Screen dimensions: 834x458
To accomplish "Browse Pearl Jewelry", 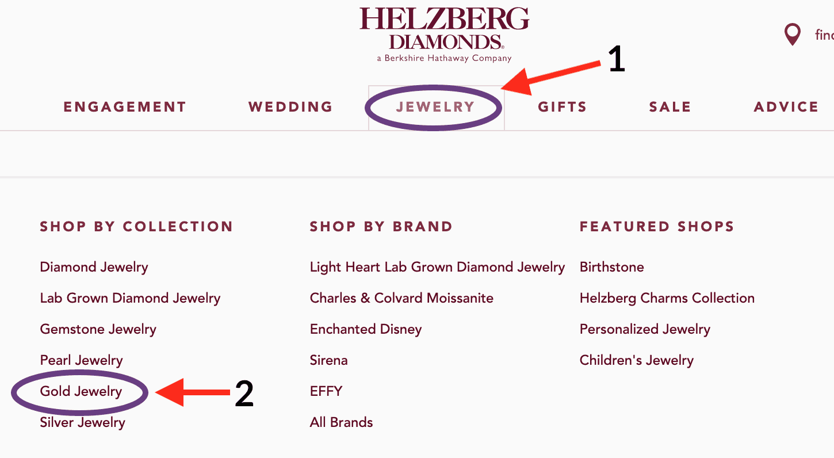I will point(81,360).
